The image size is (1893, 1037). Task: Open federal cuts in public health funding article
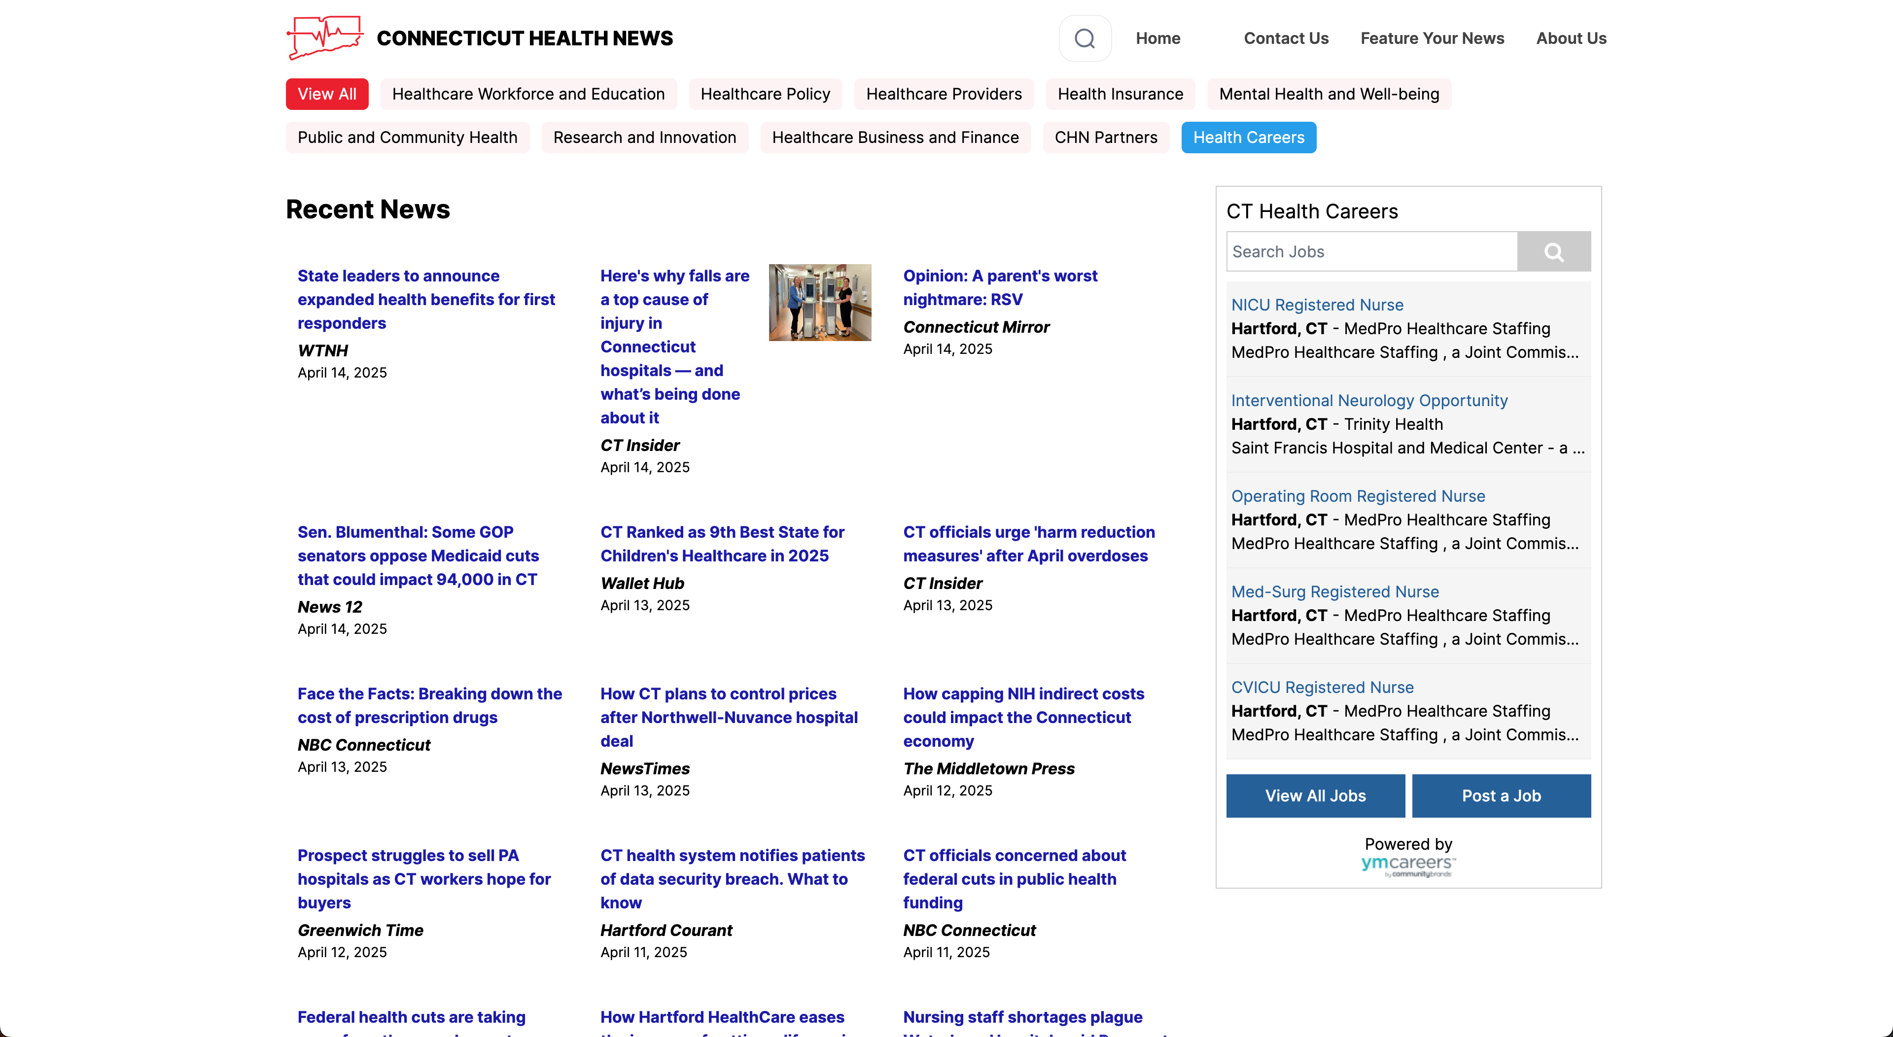click(x=1014, y=879)
